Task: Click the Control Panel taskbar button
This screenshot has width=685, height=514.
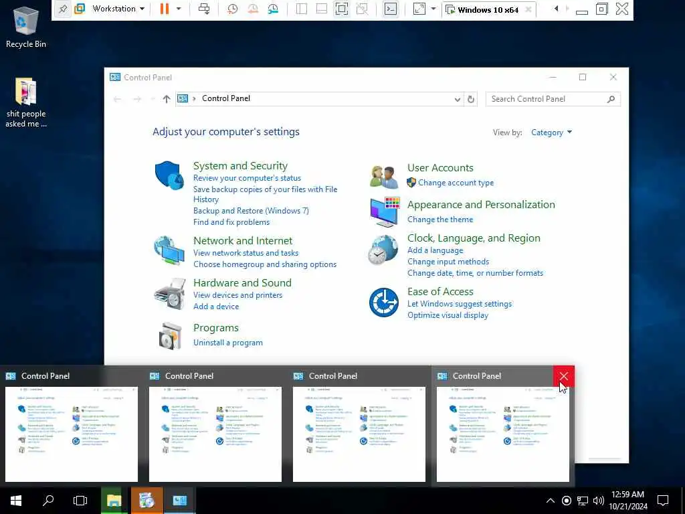Action: click(x=179, y=501)
